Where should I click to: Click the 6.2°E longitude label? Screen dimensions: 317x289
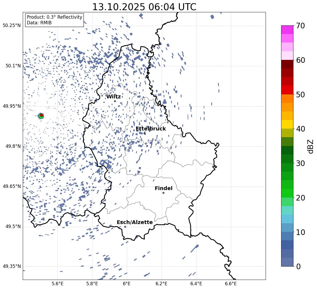tap(161, 284)
